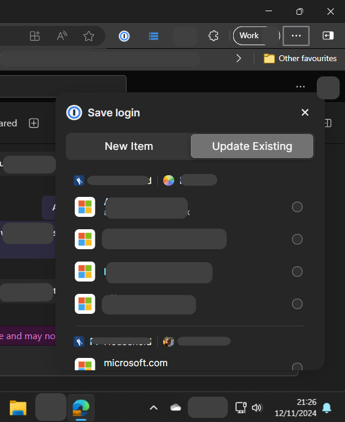This screenshot has width=345, height=422.
Task: Add this page to favourites star icon
Action: (89, 36)
